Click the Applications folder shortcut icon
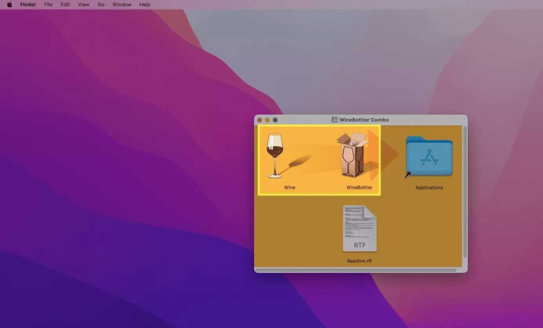 pos(429,156)
